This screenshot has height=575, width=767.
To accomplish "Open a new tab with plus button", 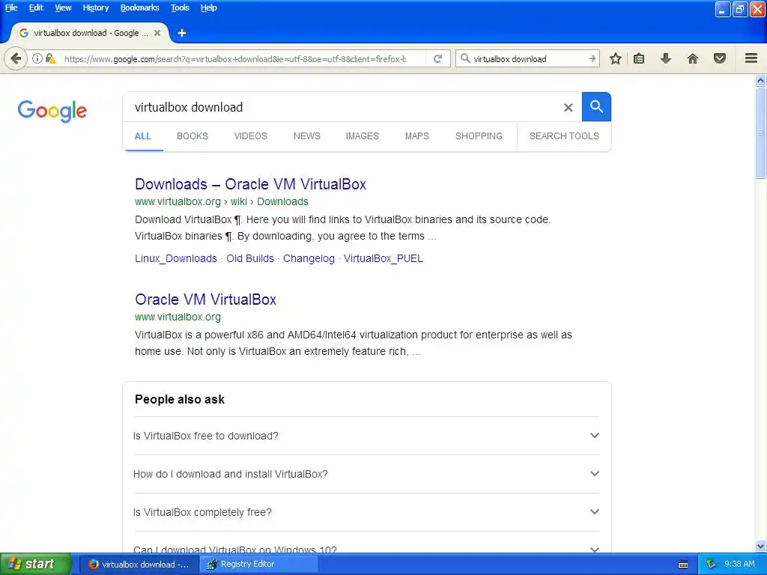I will click(x=182, y=33).
